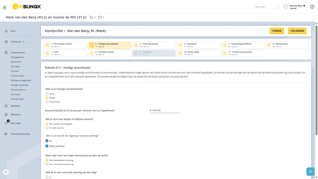Click the 'Klant zoeken' search field
The height and width of the screenshot is (179, 318).
coord(267,7)
